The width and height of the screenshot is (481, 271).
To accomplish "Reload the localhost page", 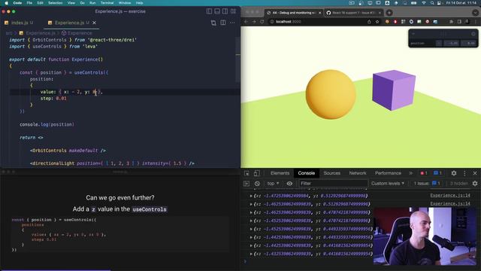I will tap(262, 22).
